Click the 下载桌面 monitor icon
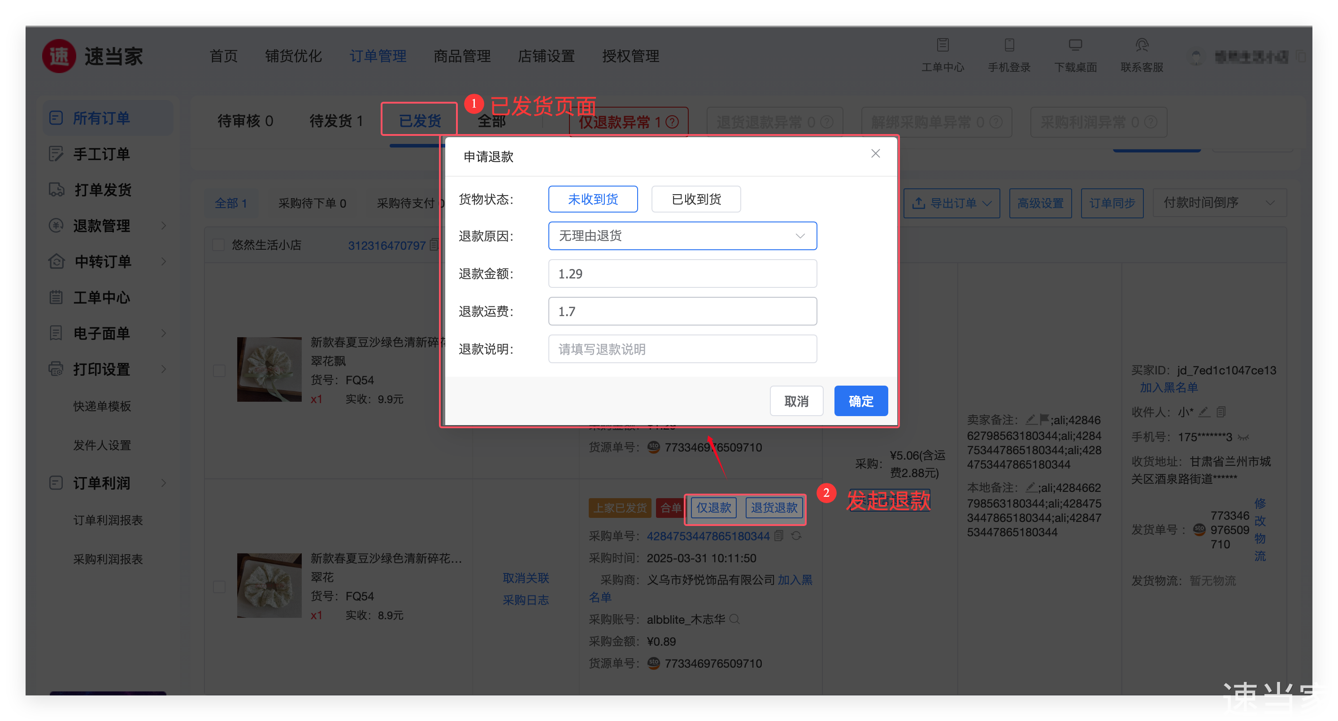 coord(1075,45)
